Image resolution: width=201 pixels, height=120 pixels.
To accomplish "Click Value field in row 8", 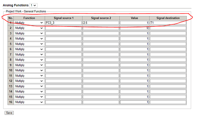I will point(134,60).
